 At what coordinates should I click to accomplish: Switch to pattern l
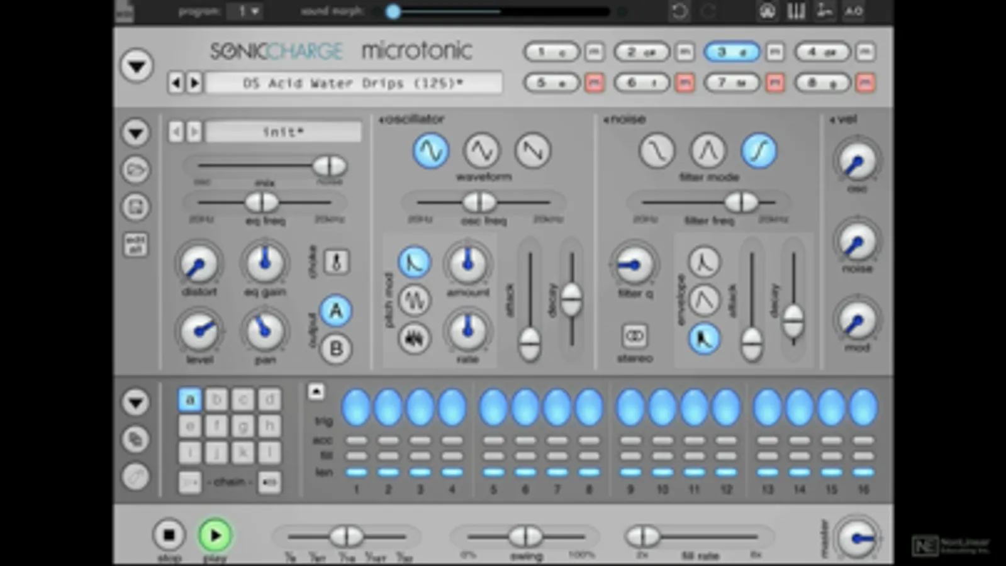click(x=269, y=452)
